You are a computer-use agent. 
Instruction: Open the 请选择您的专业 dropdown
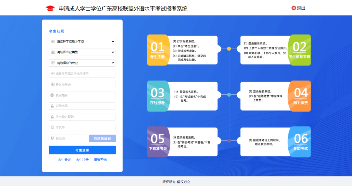[82, 63]
